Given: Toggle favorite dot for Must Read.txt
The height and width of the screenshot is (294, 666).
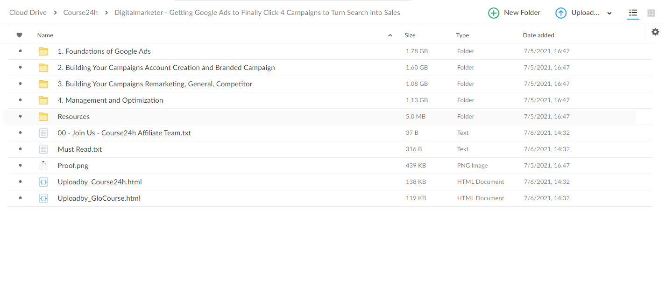Looking at the screenshot, I should (20, 149).
